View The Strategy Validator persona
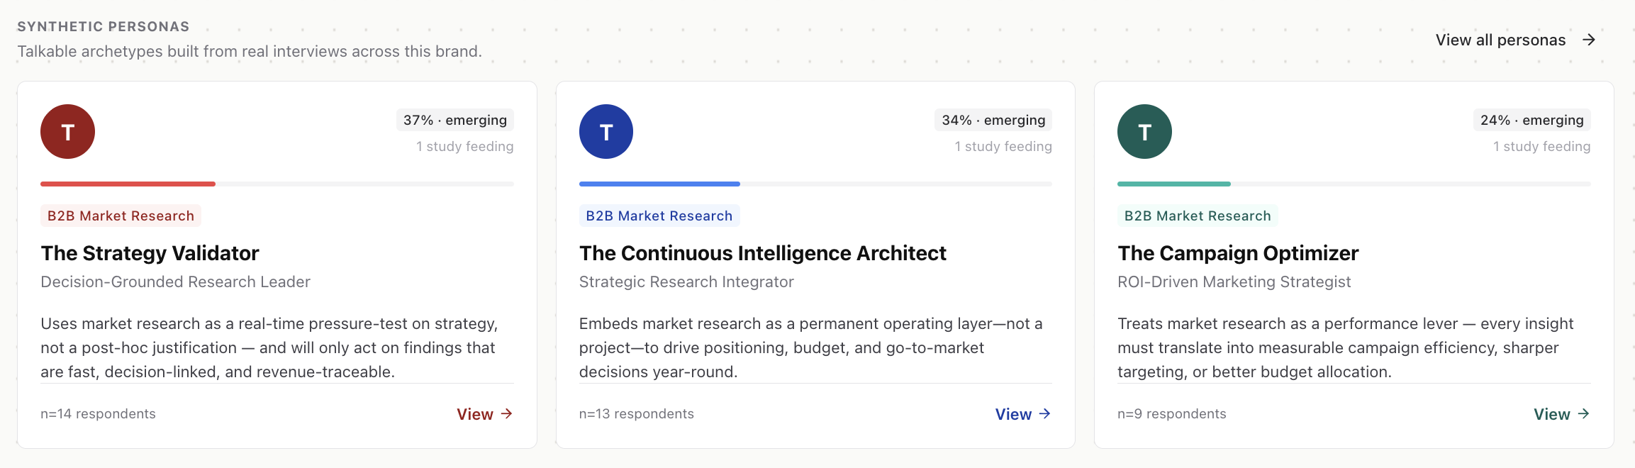 click(x=484, y=414)
